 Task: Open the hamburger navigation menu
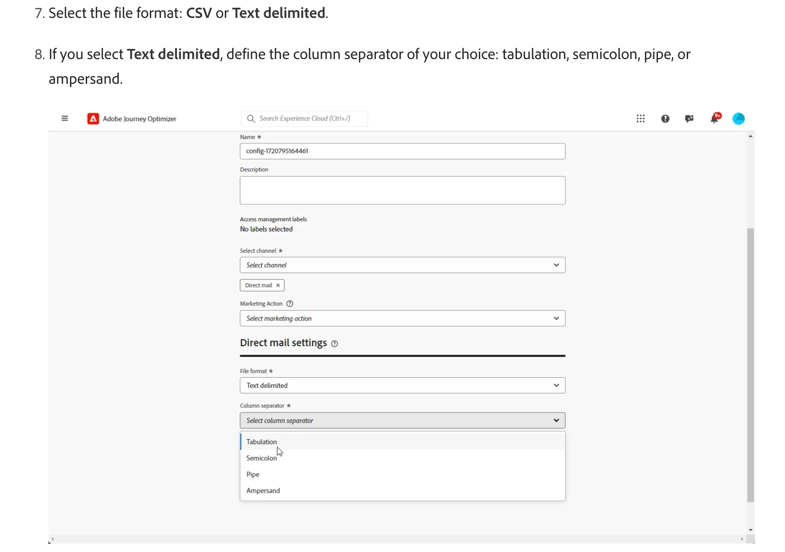(x=65, y=119)
